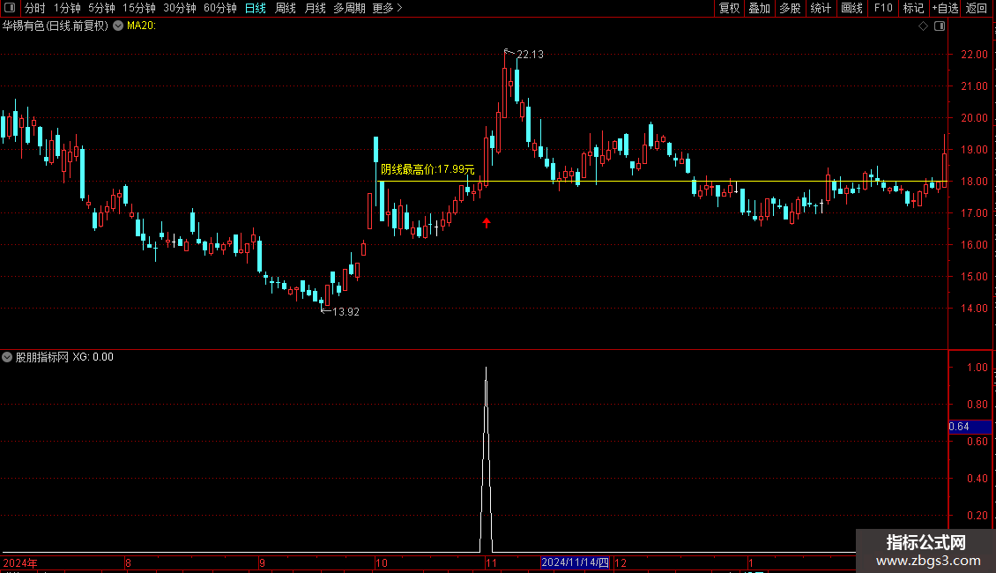Activate 画线 drawing tools
This screenshot has height=573, width=996.
click(x=851, y=8)
